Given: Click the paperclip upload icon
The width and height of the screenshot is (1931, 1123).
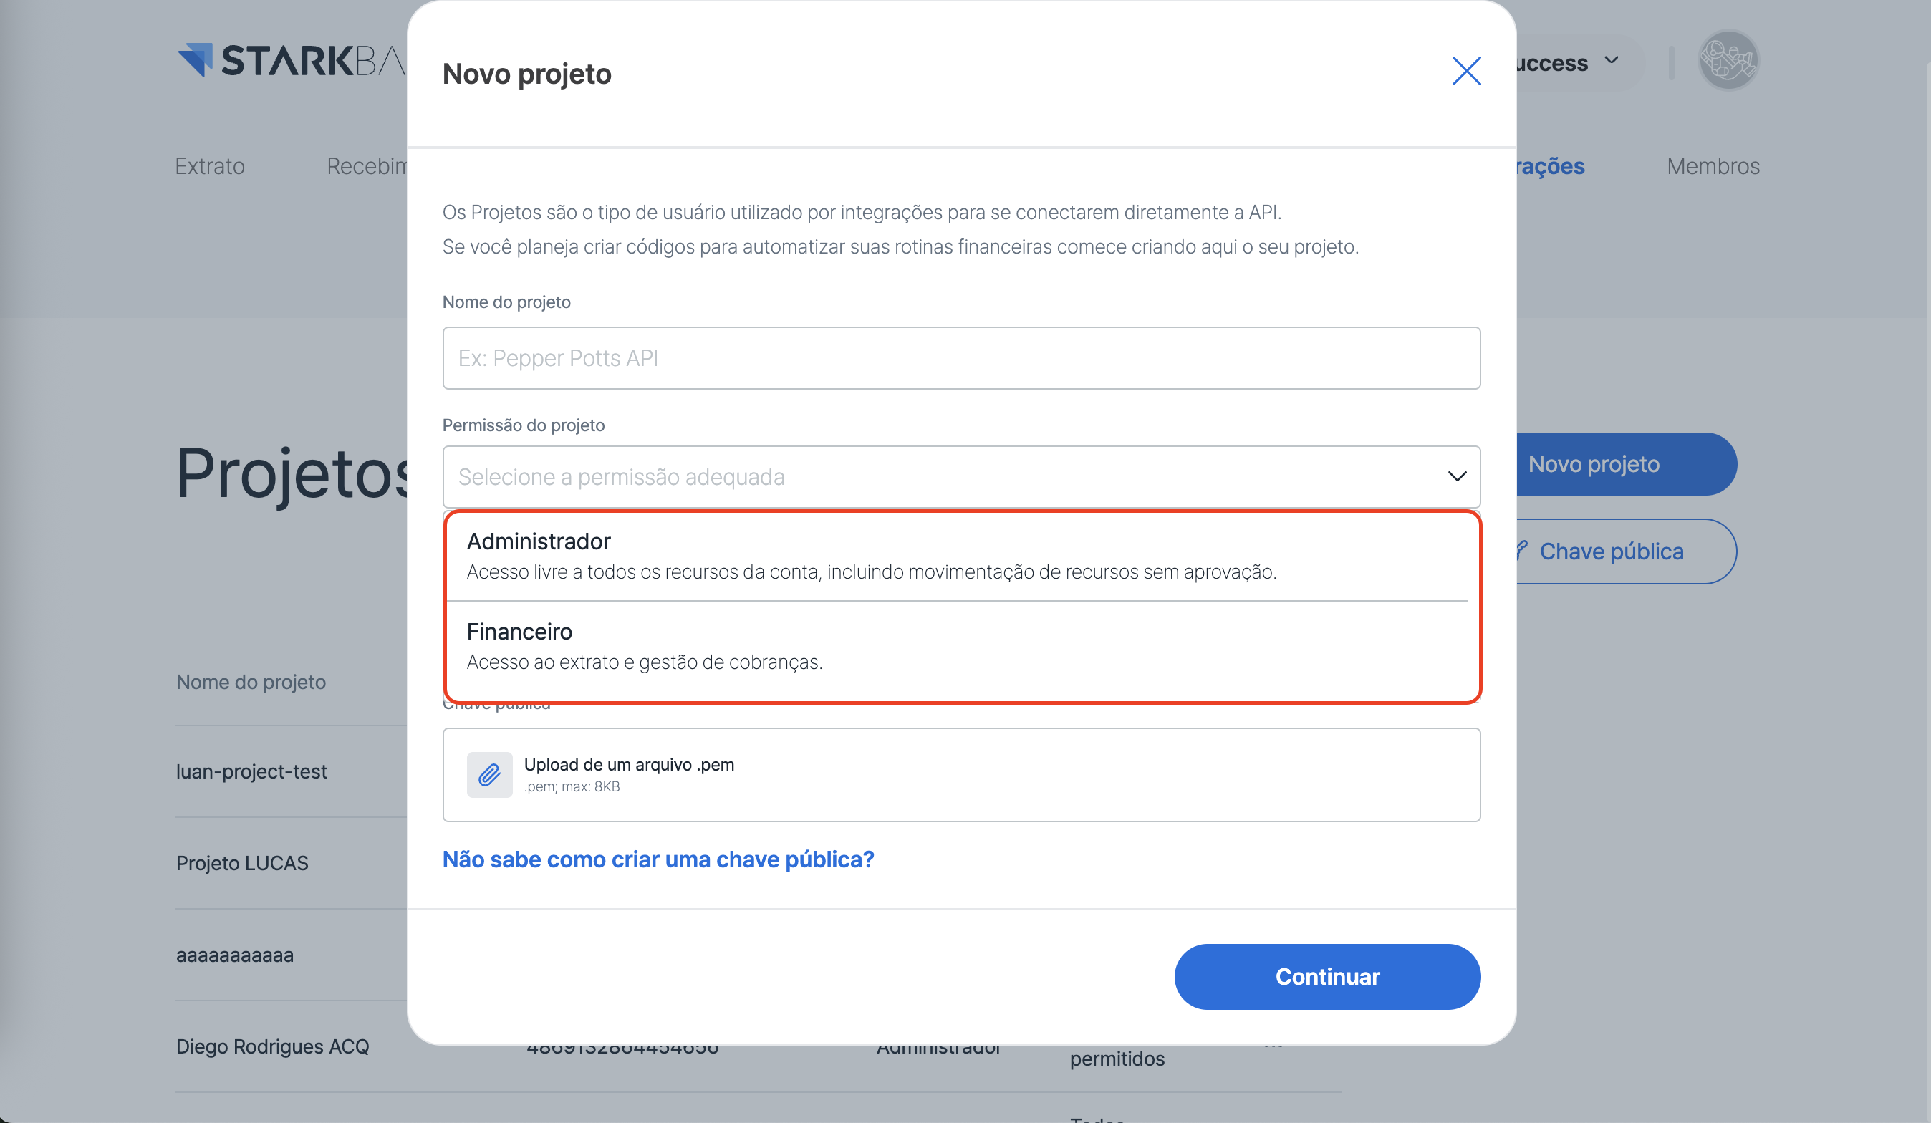Looking at the screenshot, I should click(x=489, y=774).
